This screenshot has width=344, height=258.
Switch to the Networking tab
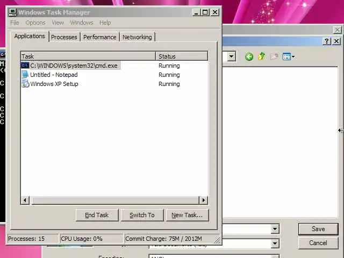pyautogui.click(x=137, y=37)
